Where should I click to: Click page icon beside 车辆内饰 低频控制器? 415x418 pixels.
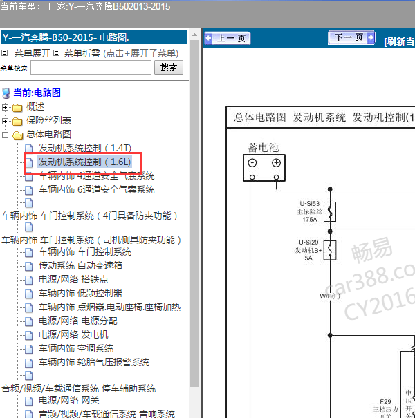coord(29,294)
